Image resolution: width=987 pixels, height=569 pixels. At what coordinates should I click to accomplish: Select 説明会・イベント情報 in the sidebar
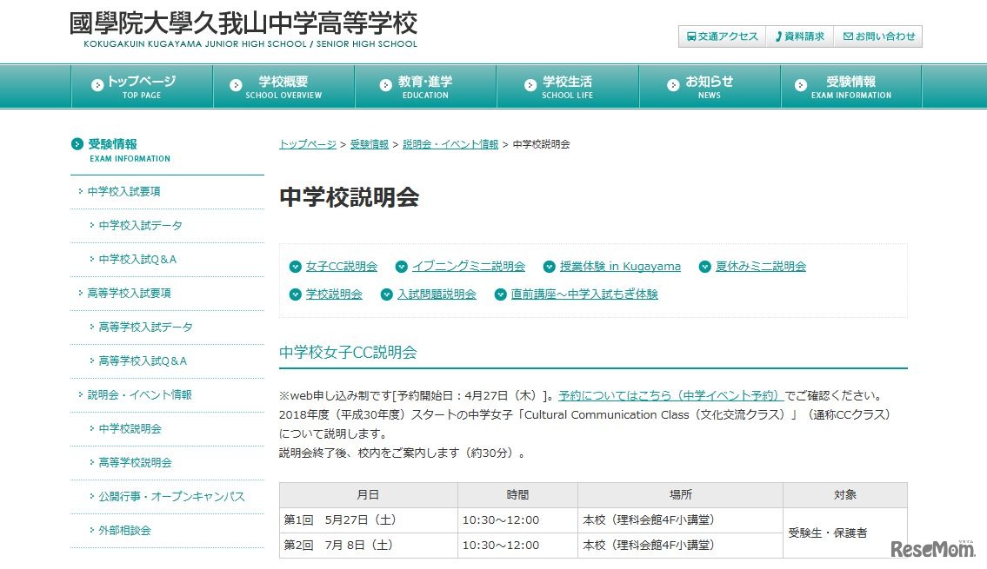coord(140,395)
